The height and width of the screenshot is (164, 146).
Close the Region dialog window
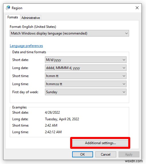click(x=137, y=8)
